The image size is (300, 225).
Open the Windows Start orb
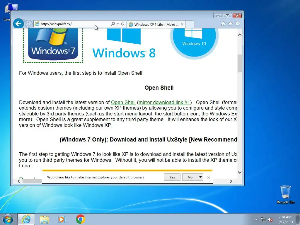tap(8, 219)
